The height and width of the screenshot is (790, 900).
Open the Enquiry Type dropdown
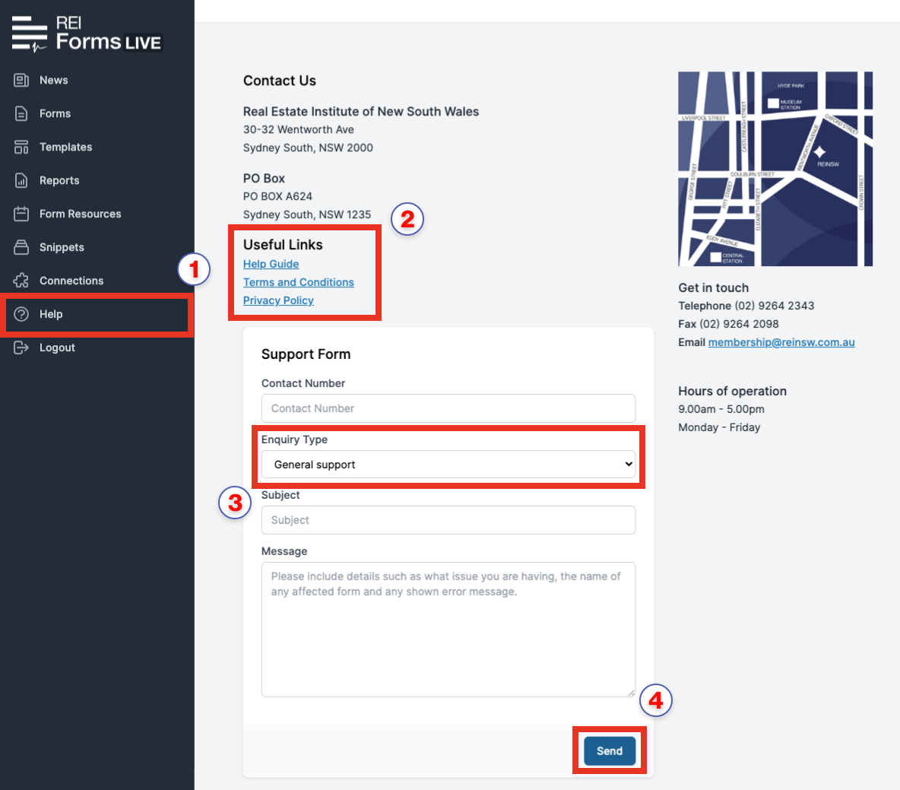coord(448,464)
